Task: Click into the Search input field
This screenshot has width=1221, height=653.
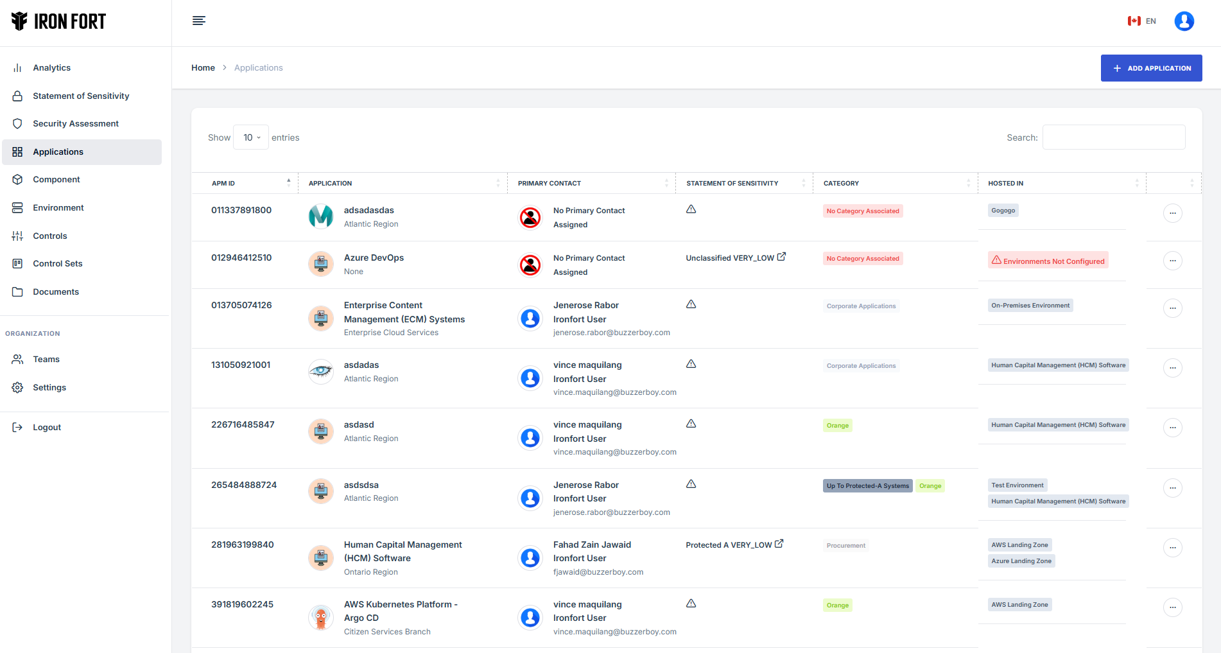Action: (x=1113, y=137)
